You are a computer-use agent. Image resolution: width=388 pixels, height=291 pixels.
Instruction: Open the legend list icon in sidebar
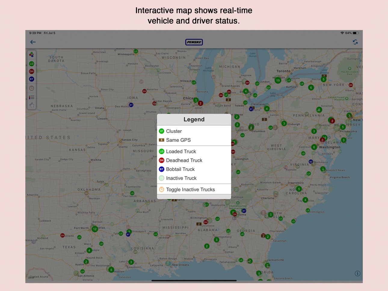(32, 97)
